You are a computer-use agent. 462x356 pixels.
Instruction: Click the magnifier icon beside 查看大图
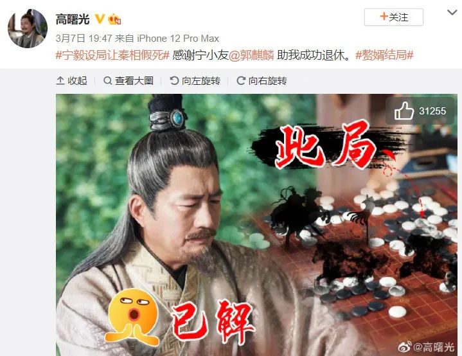tap(107, 80)
